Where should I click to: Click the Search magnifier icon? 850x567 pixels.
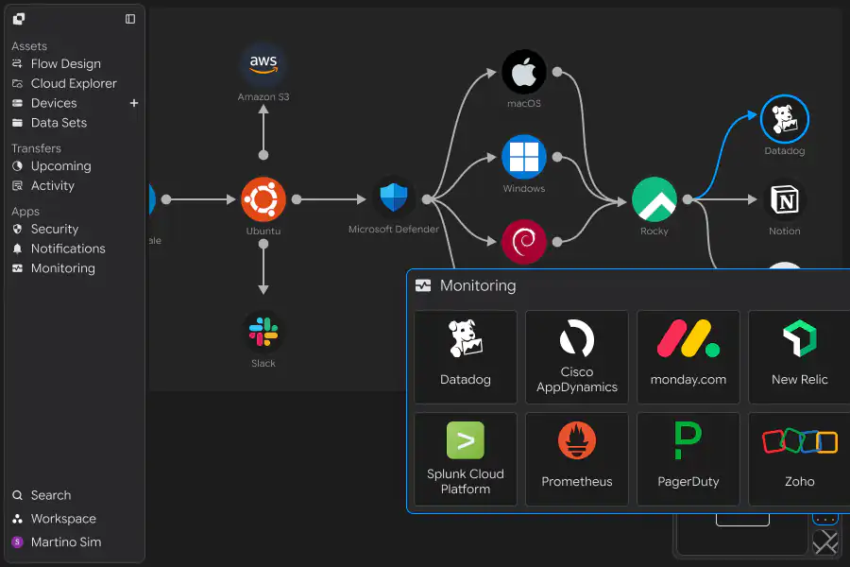coord(17,495)
